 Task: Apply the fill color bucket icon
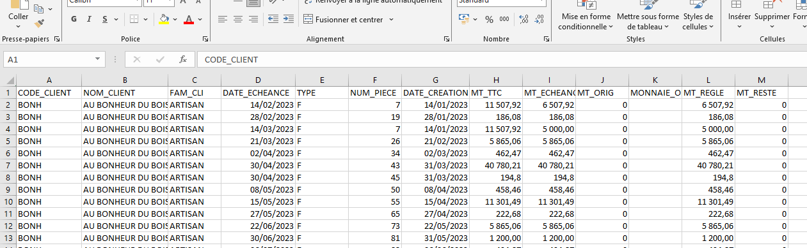164,19
